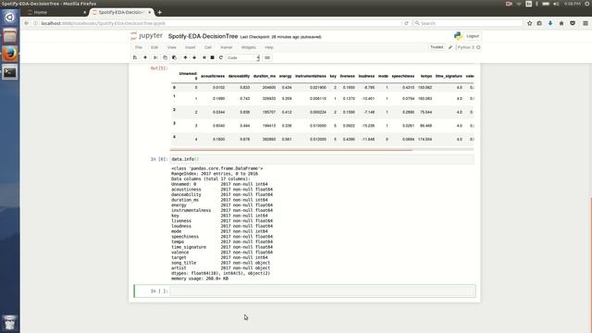
Task: Open the Files manager in the launcher
Action: point(10,35)
